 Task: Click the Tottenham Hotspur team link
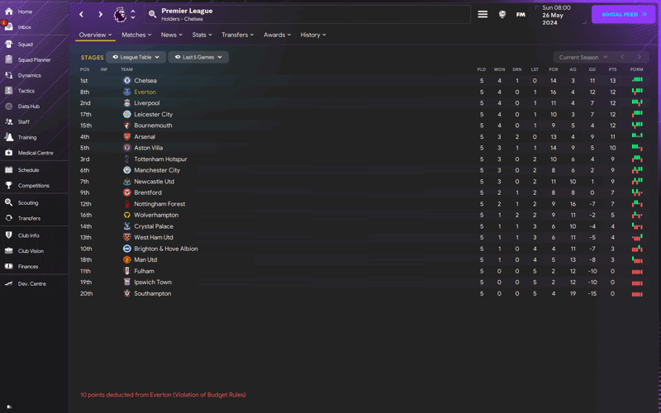(x=160, y=159)
